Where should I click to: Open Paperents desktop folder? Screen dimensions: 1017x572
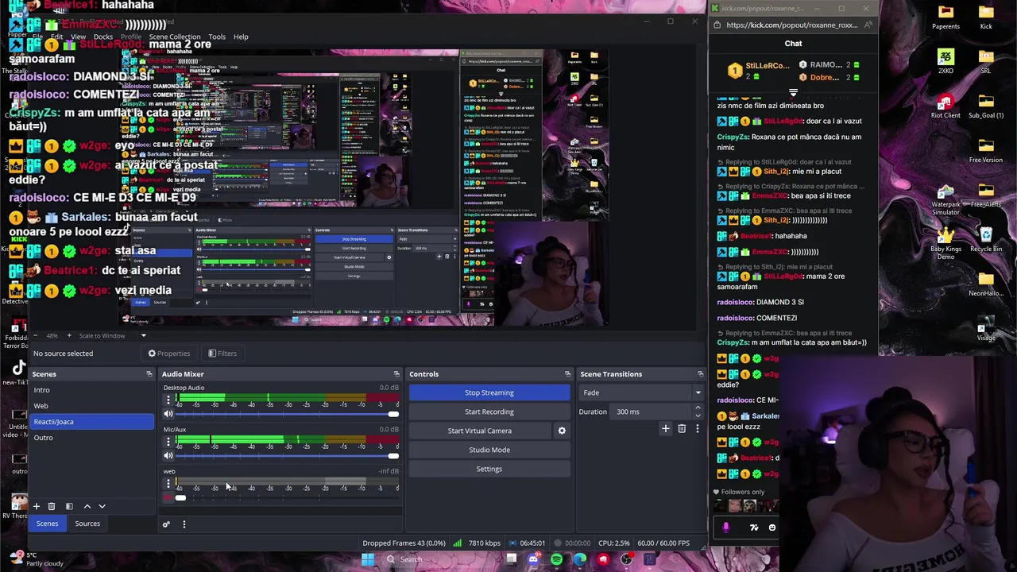pyautogui.click(x=945, y=17)
